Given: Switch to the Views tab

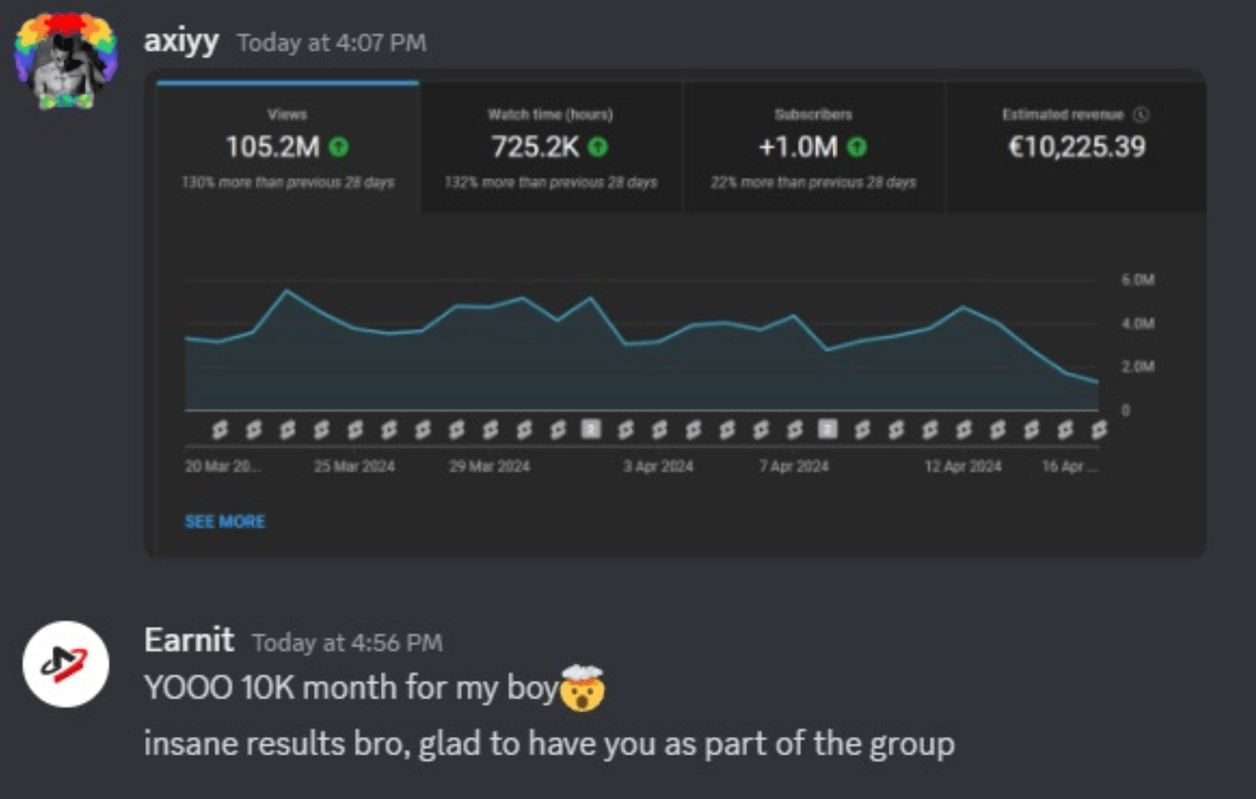Looking at the screenshot, I should (x=287, y=146).
